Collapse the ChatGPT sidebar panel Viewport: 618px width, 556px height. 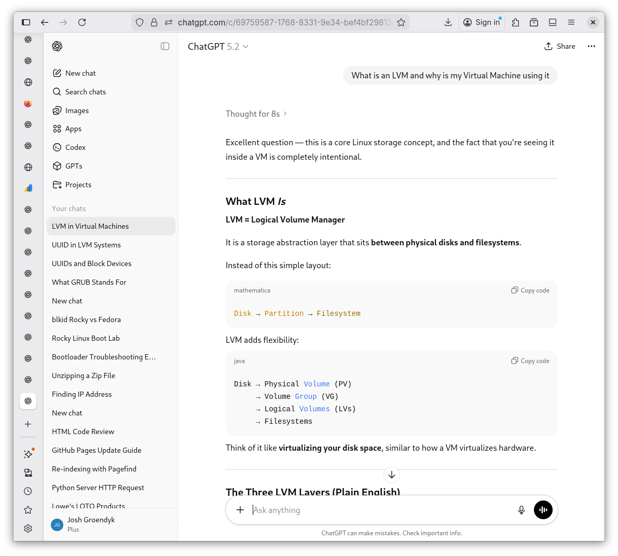click(165, 46)
